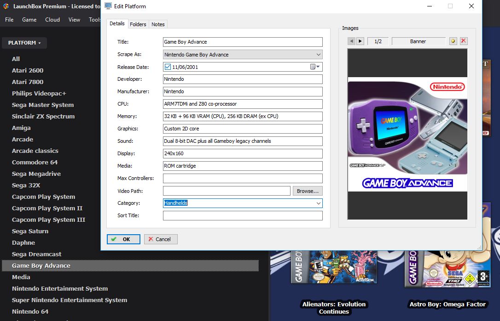Show previous image in Images panel

[351, 41]
